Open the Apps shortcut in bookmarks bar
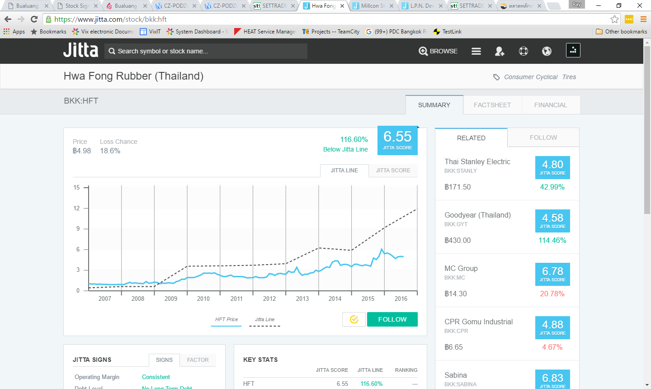The height and width of the screenshot is (389, 651). click(x=14, y=32)
